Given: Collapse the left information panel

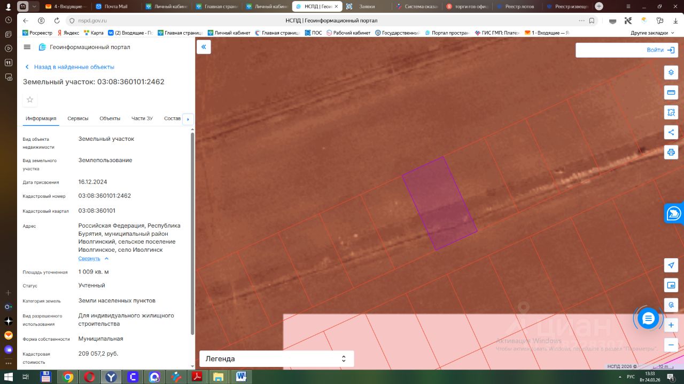Looking at the screenshot, I should [x=204, y=47].
